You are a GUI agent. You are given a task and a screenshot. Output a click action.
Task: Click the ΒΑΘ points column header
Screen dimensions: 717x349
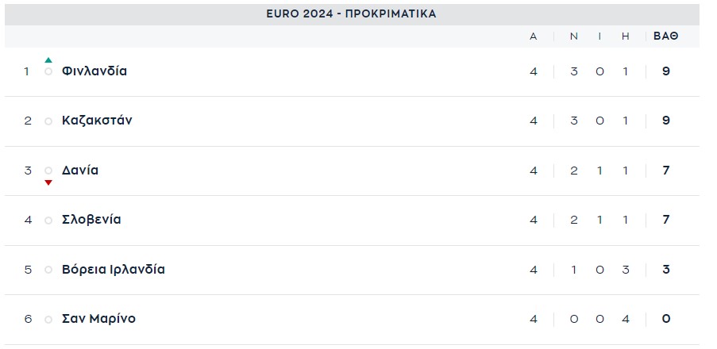tap(665, 36)
